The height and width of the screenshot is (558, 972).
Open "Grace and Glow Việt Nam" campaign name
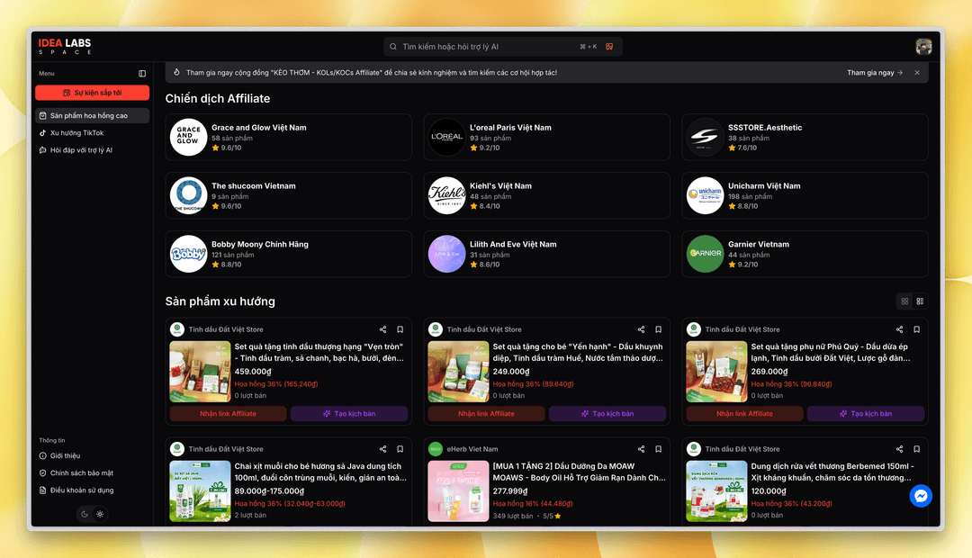[259, 128]
